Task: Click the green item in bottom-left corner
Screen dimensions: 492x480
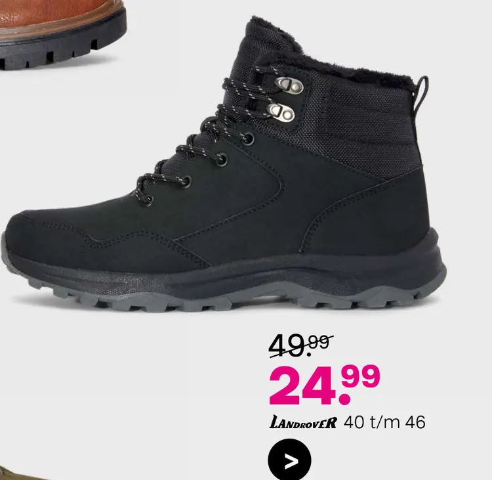Action: pos(16,473)
